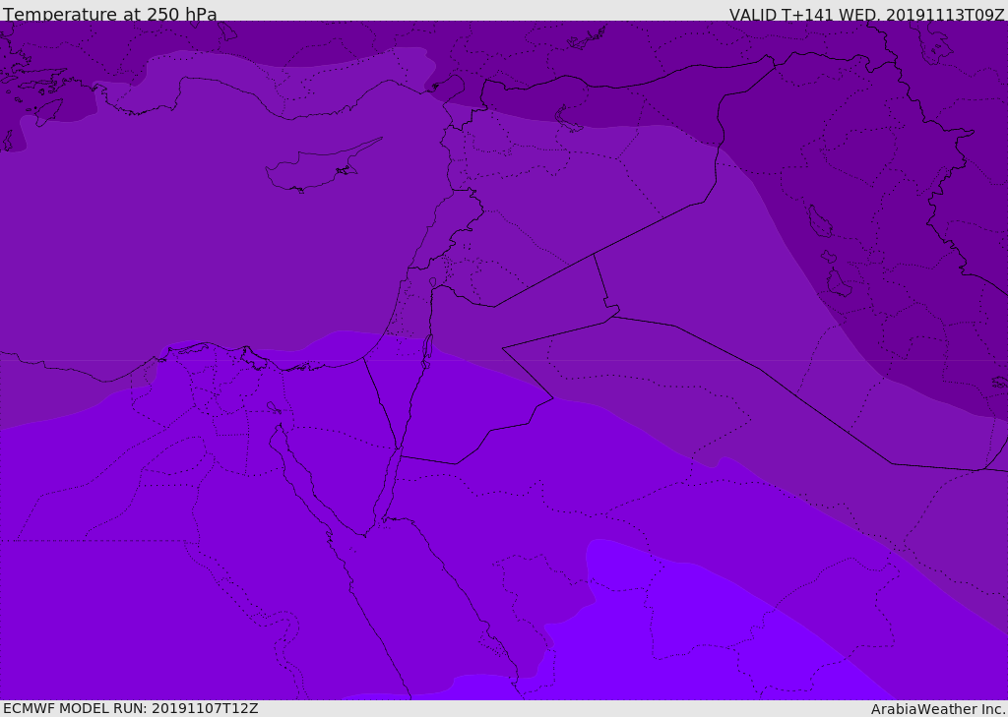Viewport: 1008px width, 717px height.
Task: Select the island of Cyprus on map
Action: 315,168
